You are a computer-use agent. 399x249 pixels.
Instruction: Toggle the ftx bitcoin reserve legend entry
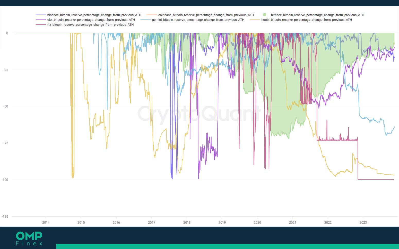pos(85,25)
